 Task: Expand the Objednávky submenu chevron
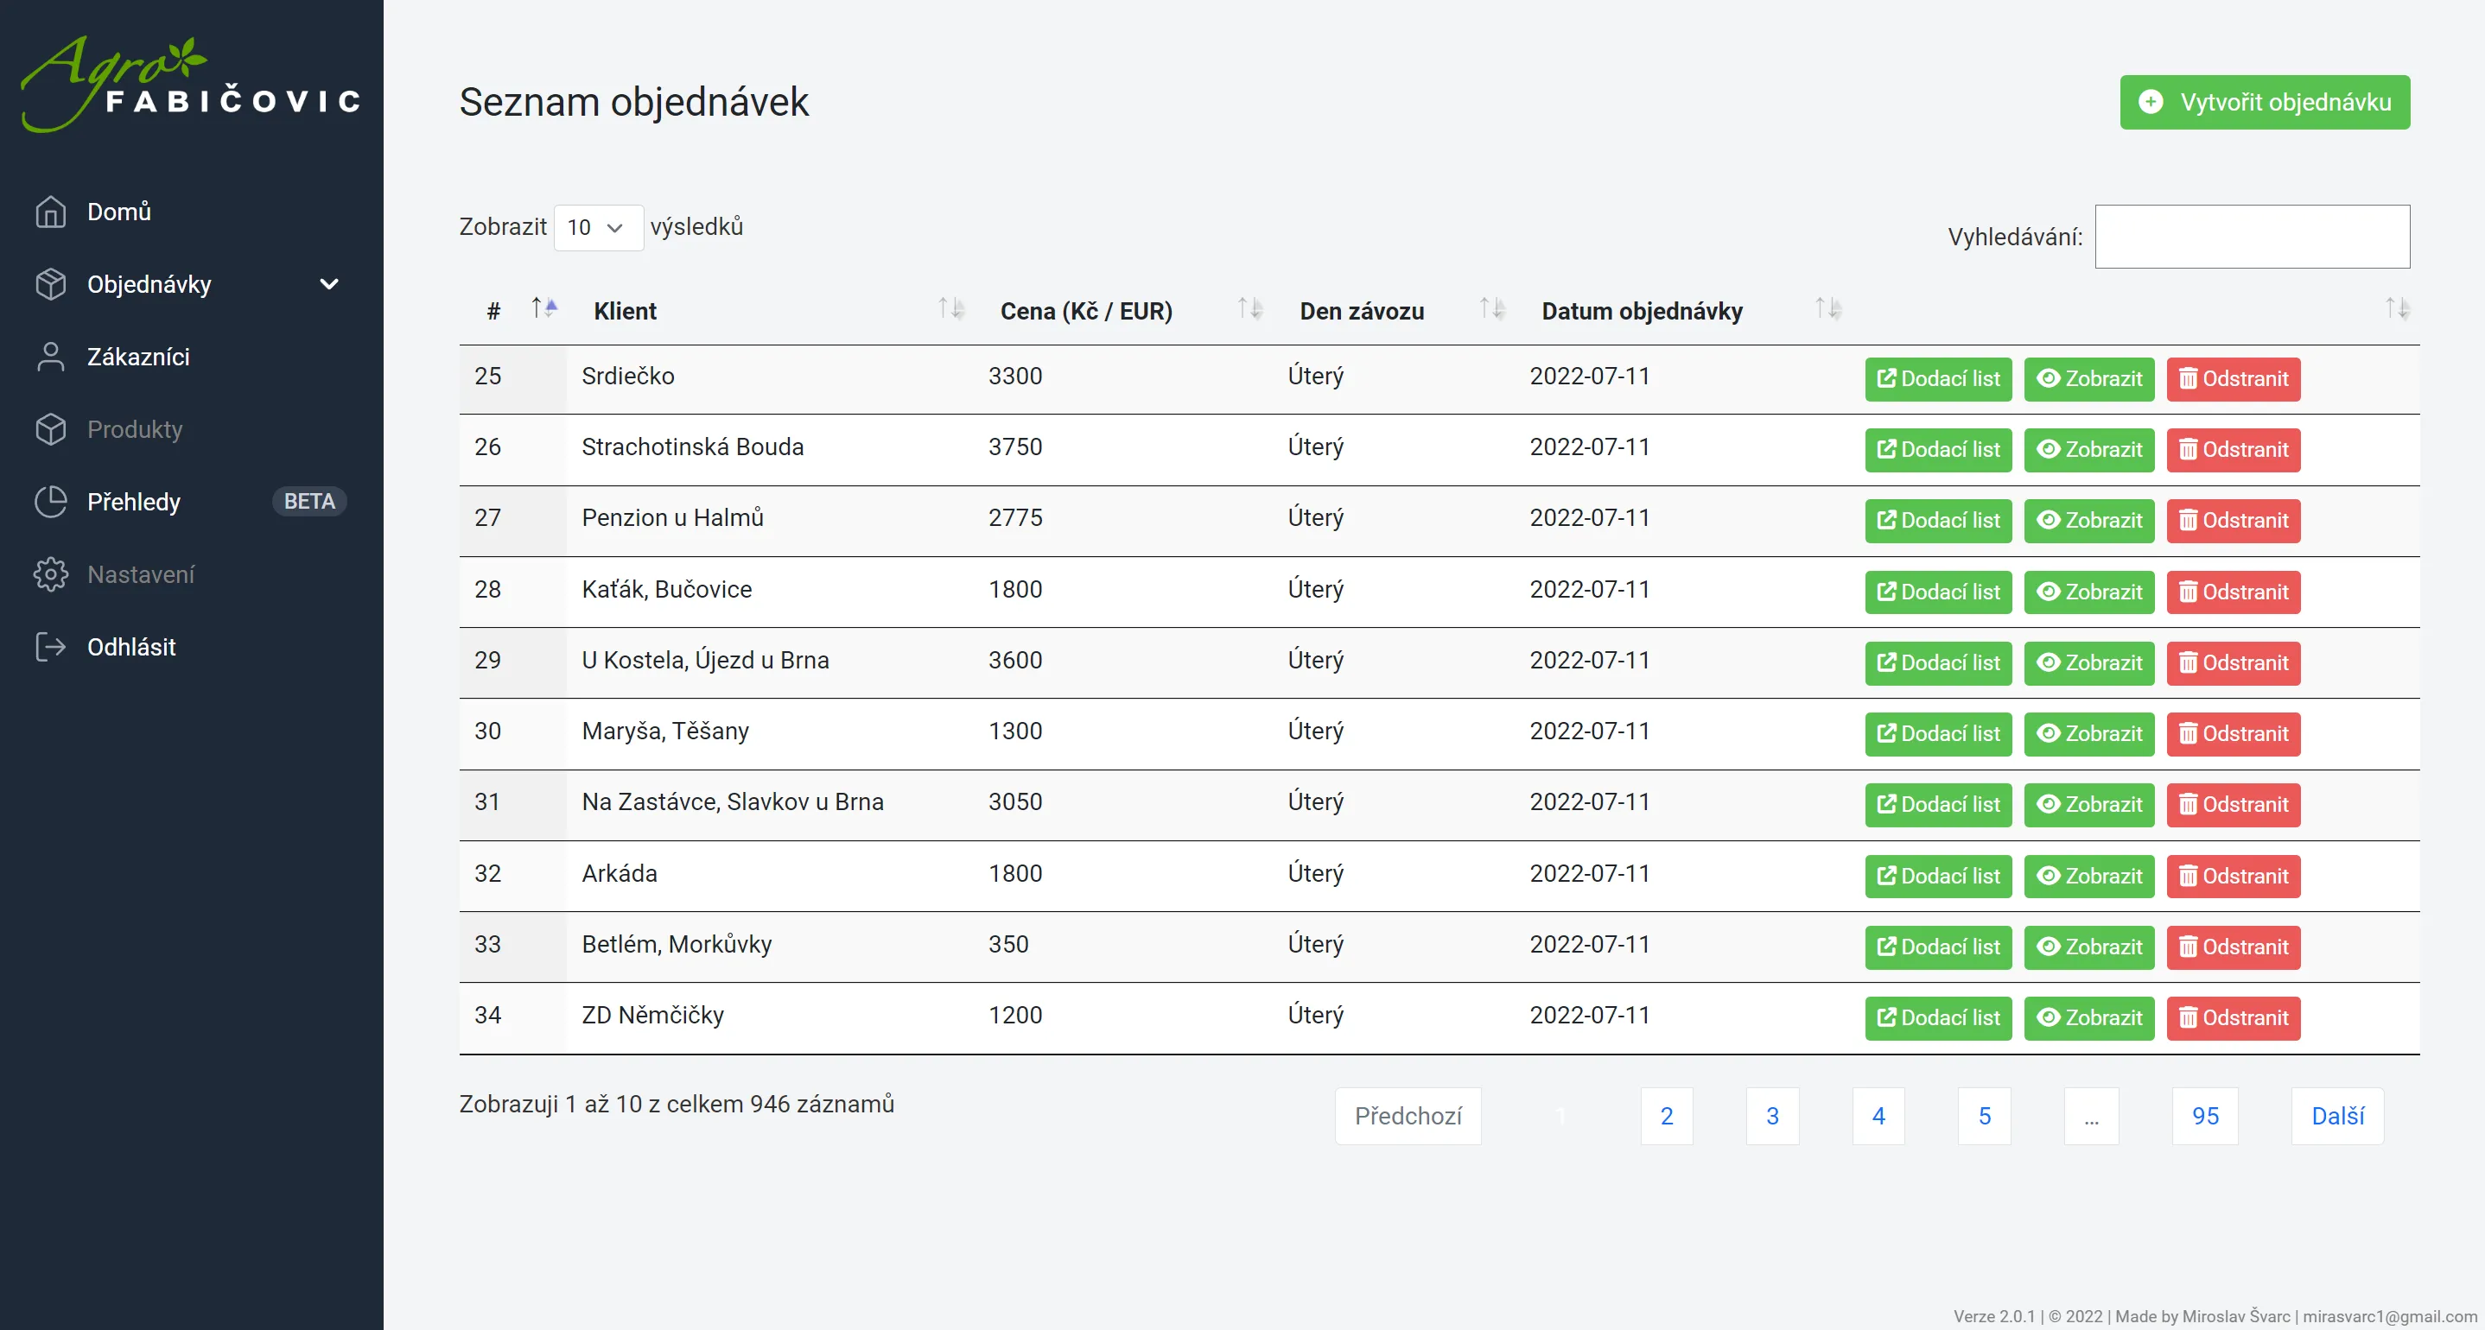tap(329, 284)
